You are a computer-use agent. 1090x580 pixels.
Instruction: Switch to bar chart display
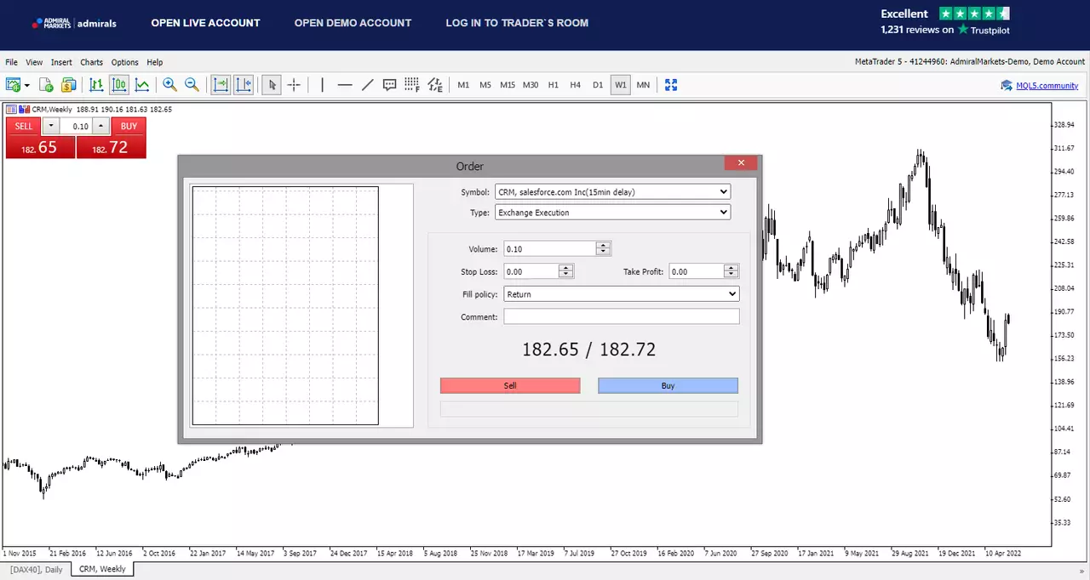coord(96,84)
